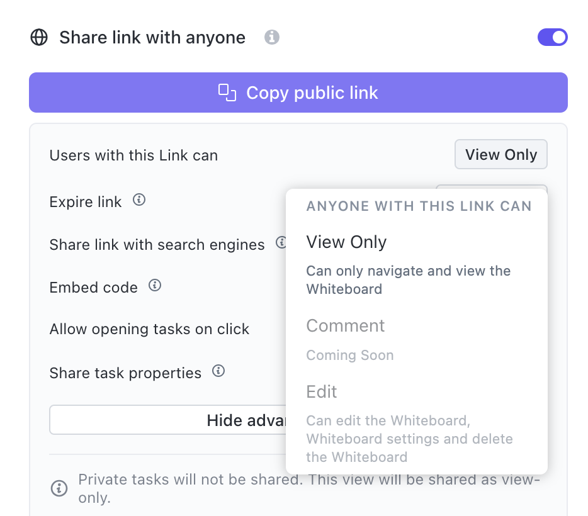Screen dimensions: 588x516
Task: Click the Embed code info icon
Action: tap(155, 286)
